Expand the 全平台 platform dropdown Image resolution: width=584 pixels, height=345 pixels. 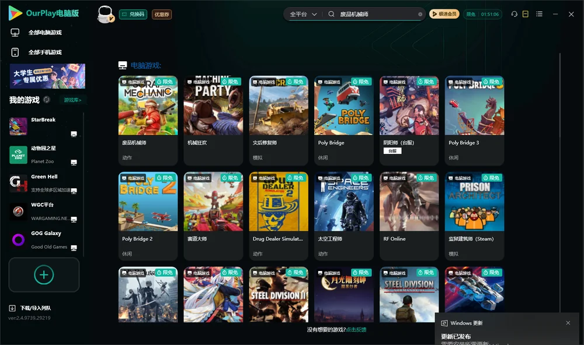303,14
